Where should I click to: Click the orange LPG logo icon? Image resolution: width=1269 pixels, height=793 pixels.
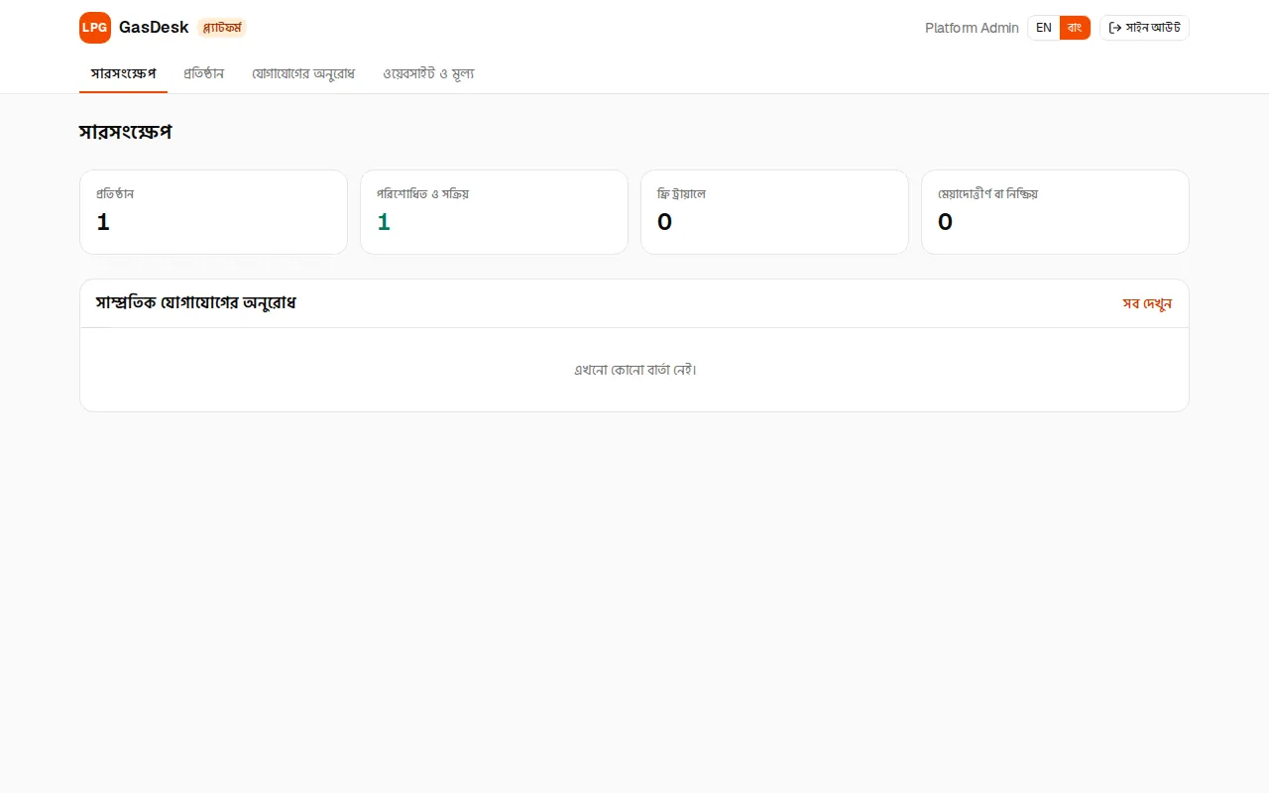pos(95,28)
